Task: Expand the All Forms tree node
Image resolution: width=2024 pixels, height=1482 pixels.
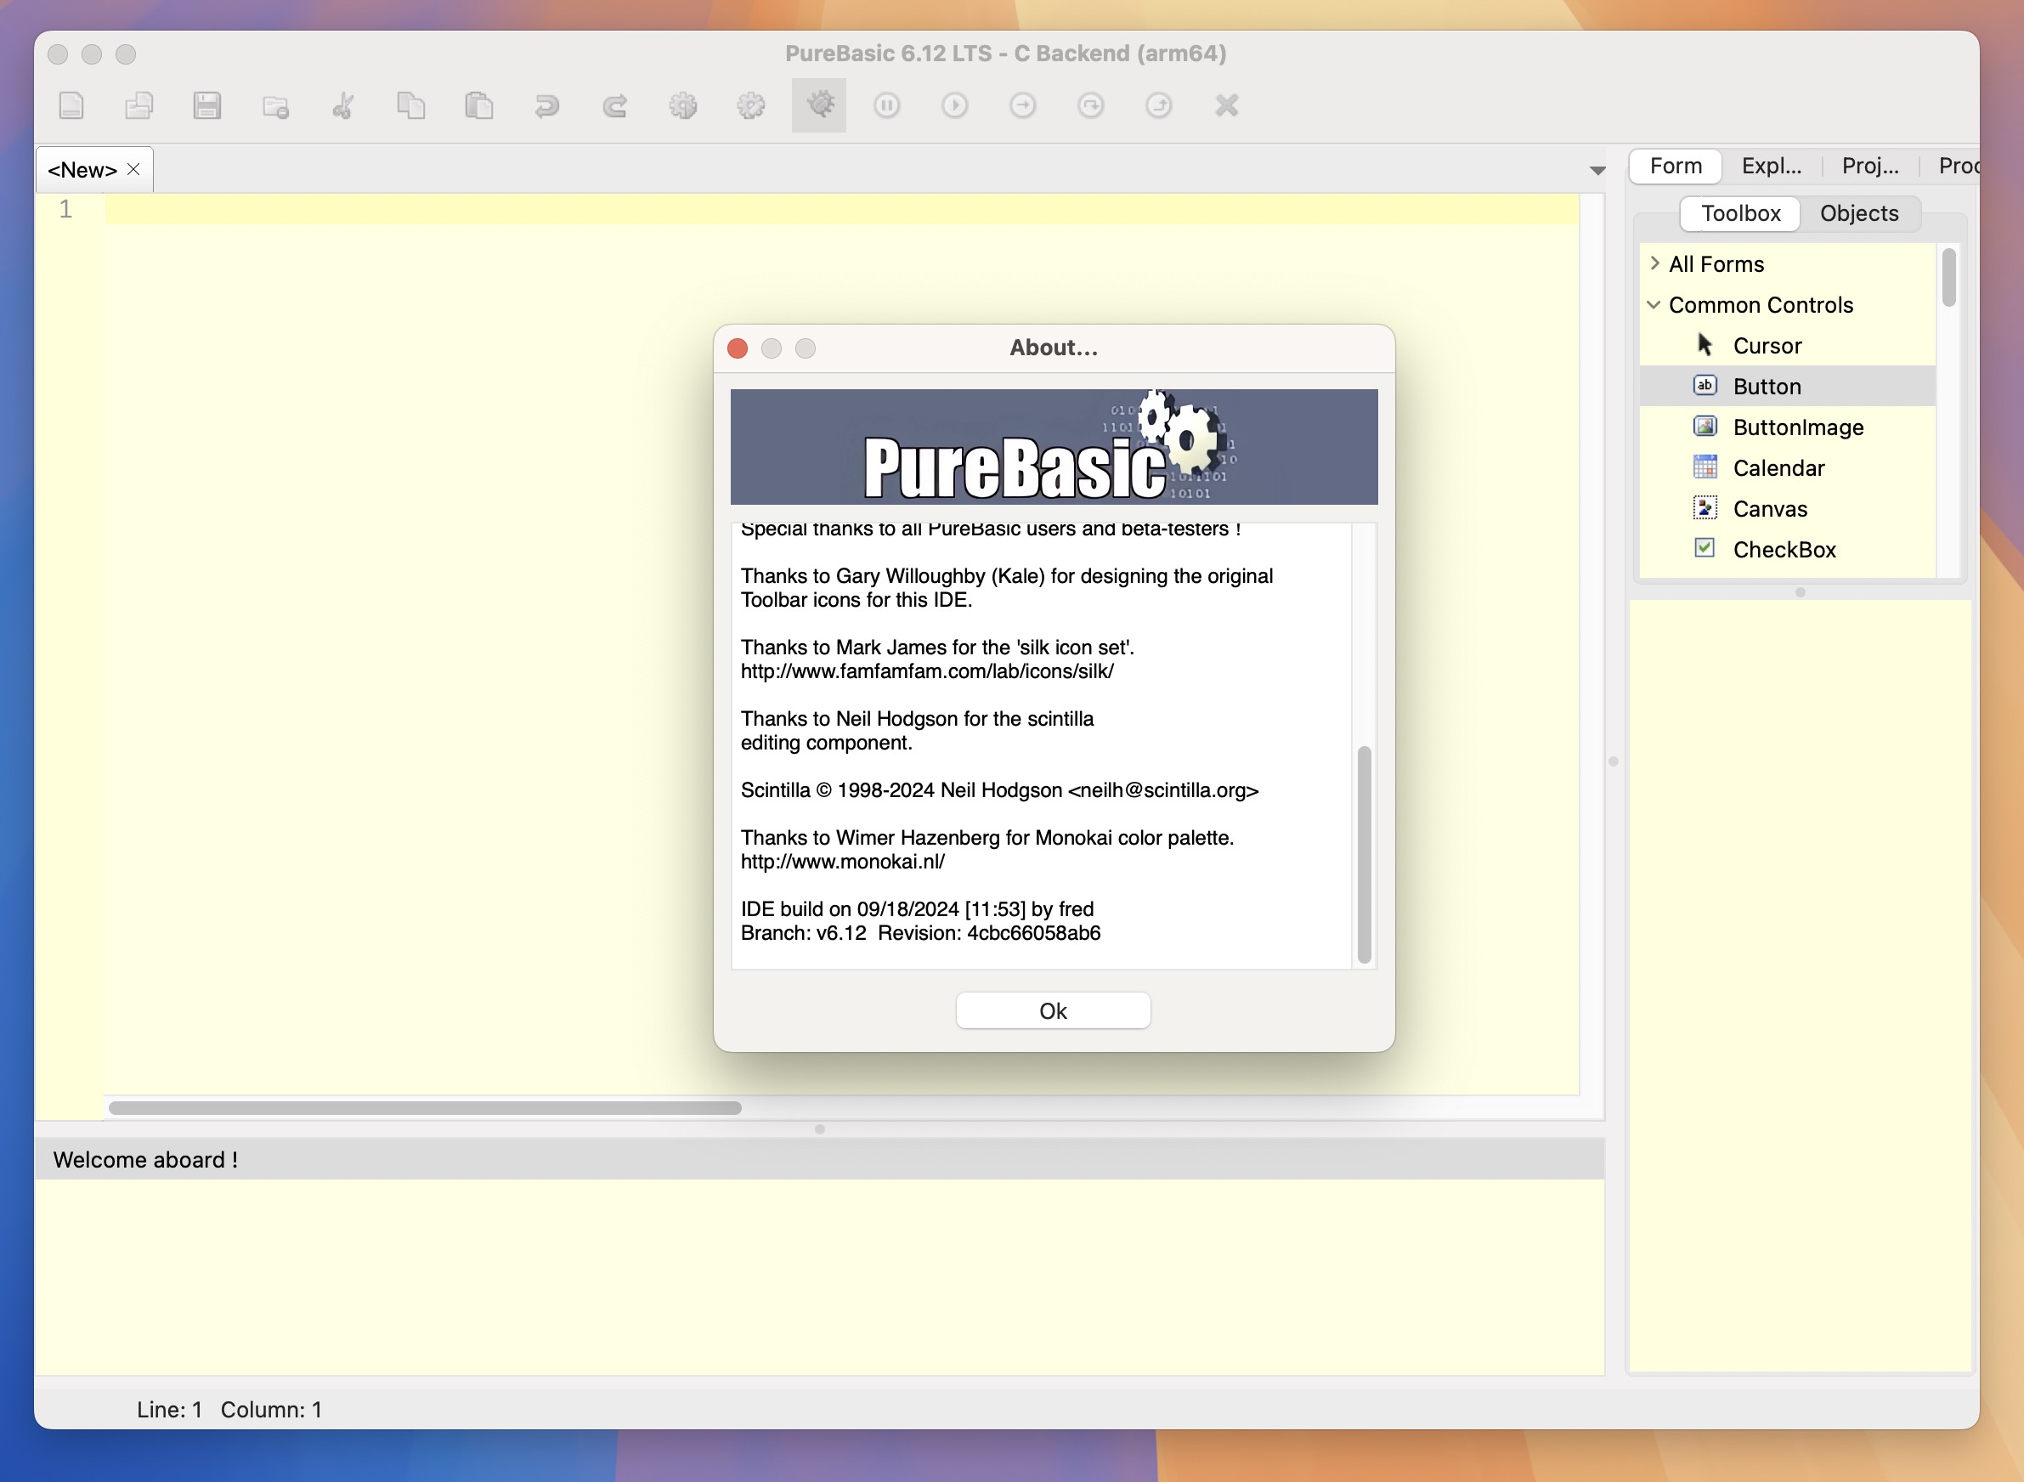Action: point(1654,263)
